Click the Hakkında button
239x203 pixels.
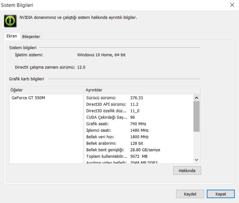pos(187,170)
